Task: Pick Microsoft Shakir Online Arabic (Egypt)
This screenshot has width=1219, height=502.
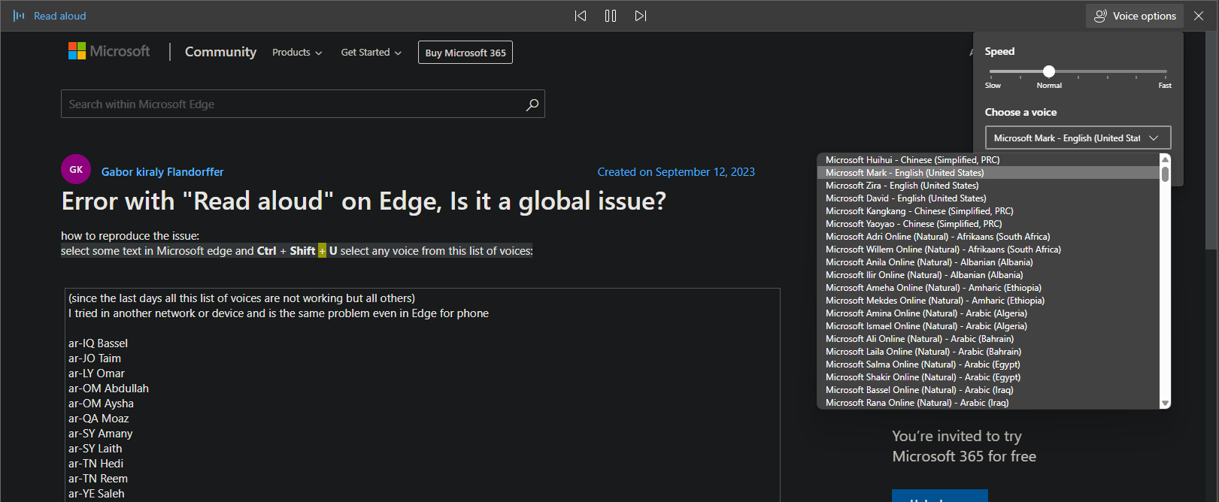Action: pyautogui.click(x=990, y=377)
